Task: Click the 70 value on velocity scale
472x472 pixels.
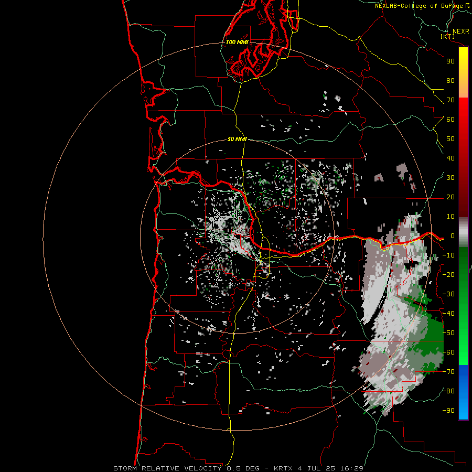Action: pos(450,100)
